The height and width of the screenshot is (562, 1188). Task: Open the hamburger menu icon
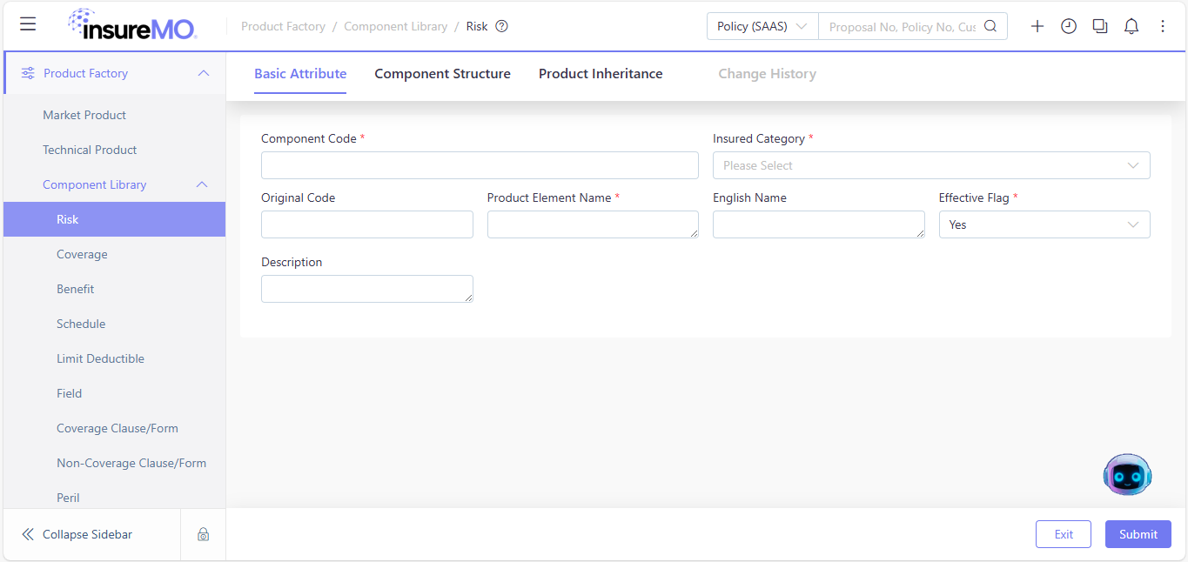pyautogui.click(x=28, y=24)
